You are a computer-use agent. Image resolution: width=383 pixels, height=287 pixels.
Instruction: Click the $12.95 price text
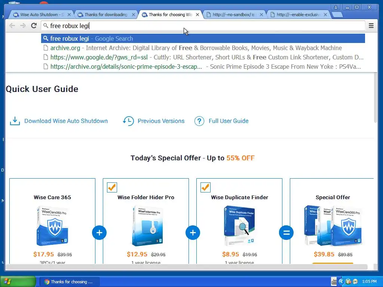[137, 254]
